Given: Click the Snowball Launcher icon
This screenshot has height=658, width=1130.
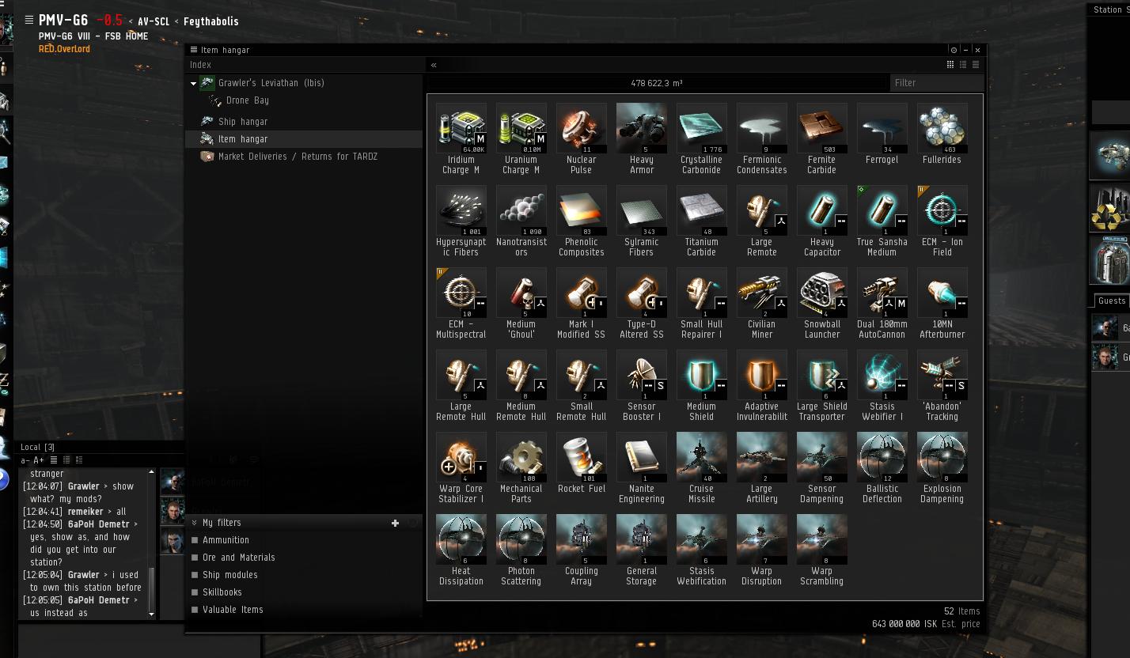Looking at the screenshot, I should pyautogui.click(x=821, y=293).
